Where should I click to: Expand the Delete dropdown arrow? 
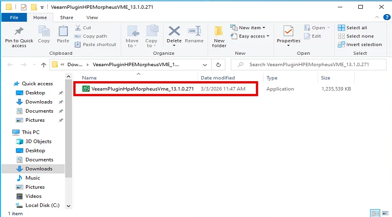pyautogui.click(x=174, y=46)
